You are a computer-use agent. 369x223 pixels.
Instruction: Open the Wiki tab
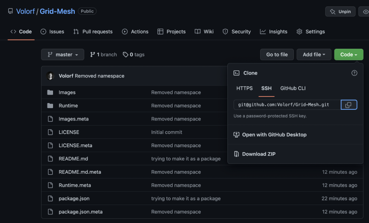(204, 32)
